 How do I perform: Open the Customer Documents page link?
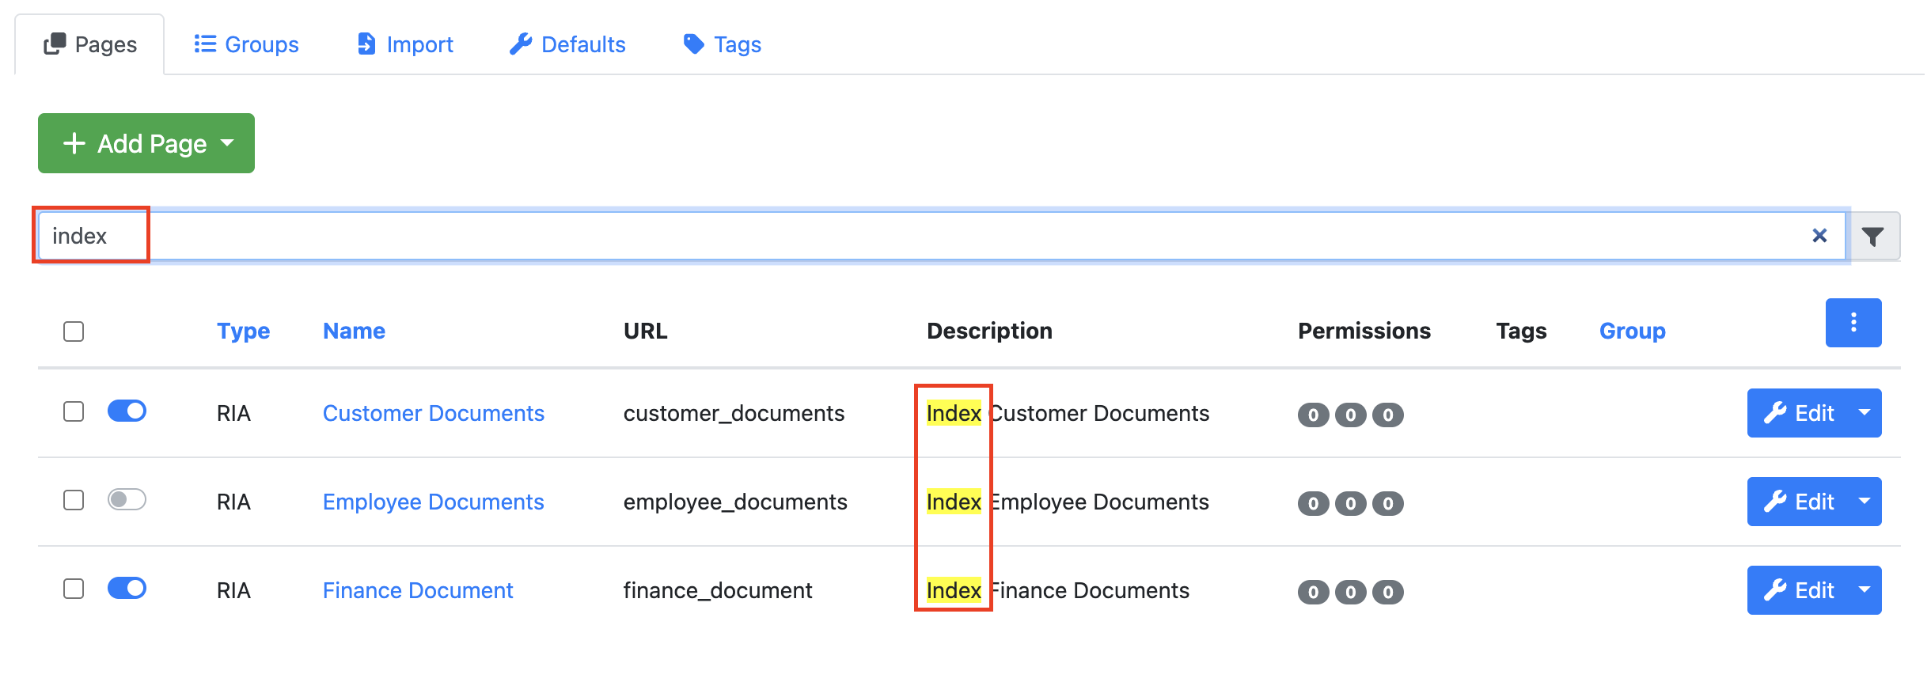434,413
